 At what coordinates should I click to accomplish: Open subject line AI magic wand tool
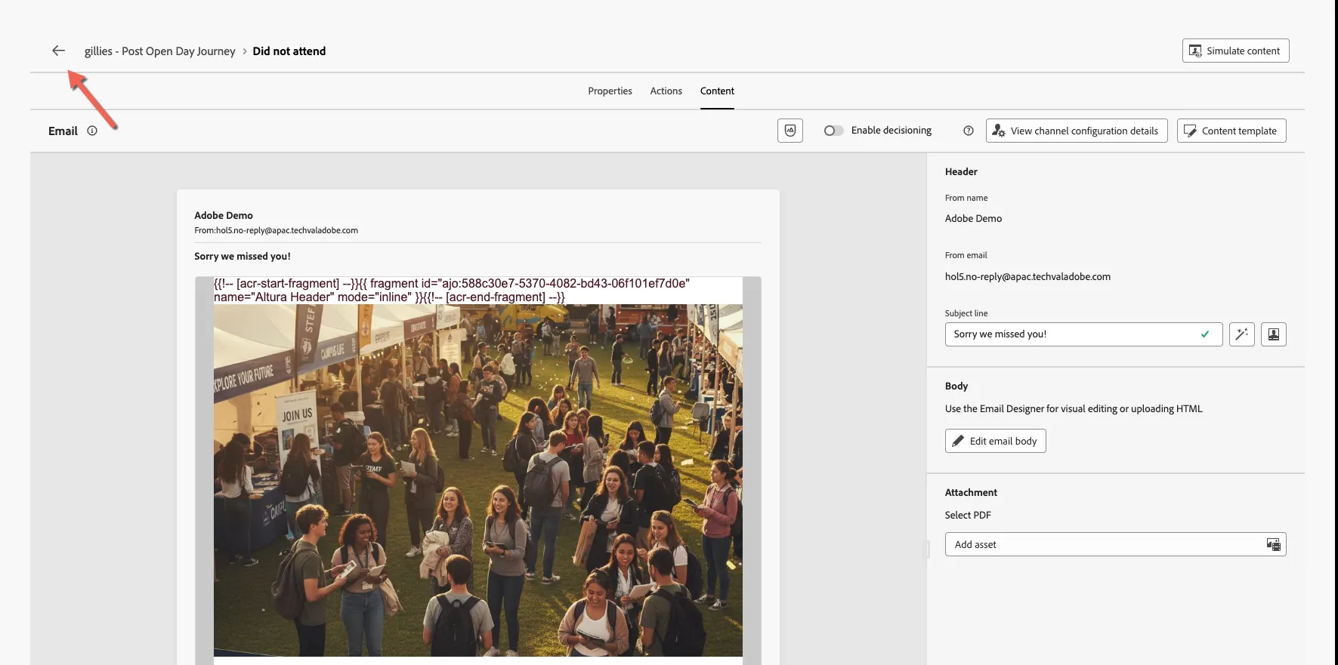1242,334
